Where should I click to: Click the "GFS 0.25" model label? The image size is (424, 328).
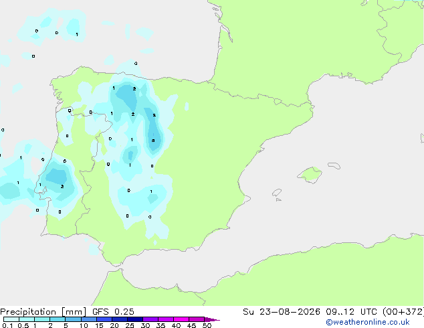(113, 311)
